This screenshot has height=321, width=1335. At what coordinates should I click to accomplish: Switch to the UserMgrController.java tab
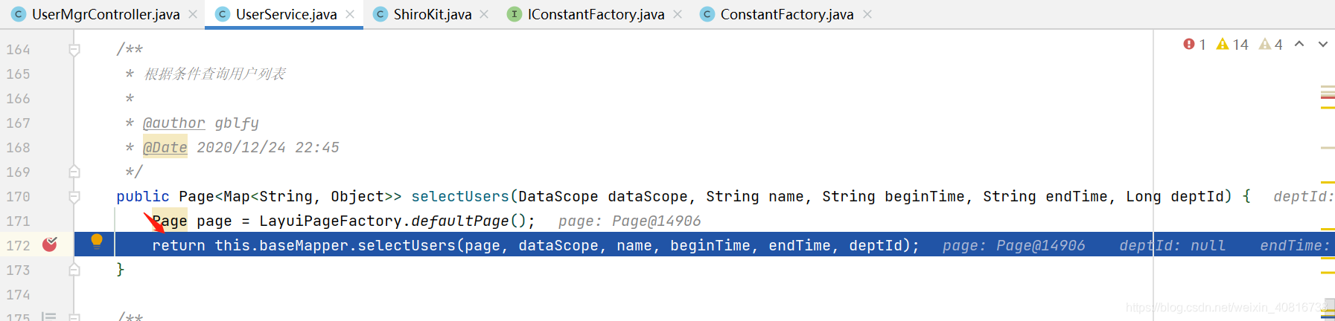(106, 14)
